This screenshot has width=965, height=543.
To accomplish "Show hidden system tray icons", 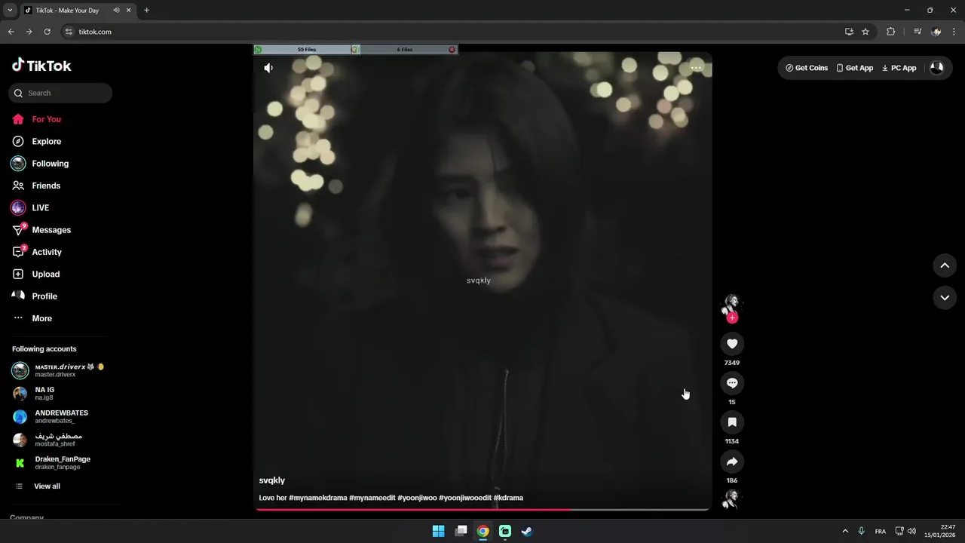I will coord(845,531).
